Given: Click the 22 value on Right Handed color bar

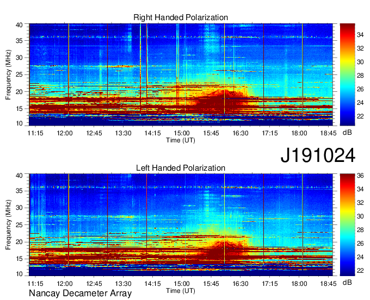Looking at the screenshot, I should pos(360,116).
